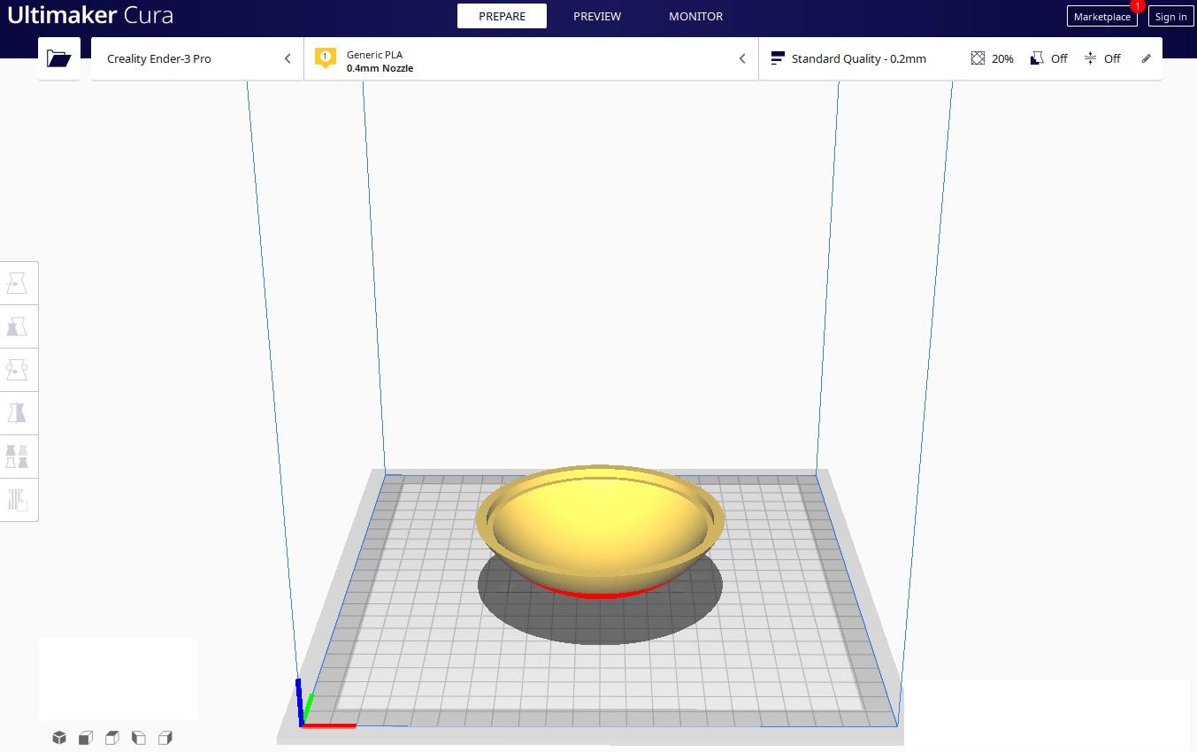Open custom print settings pencil icon

[1147, 58]
